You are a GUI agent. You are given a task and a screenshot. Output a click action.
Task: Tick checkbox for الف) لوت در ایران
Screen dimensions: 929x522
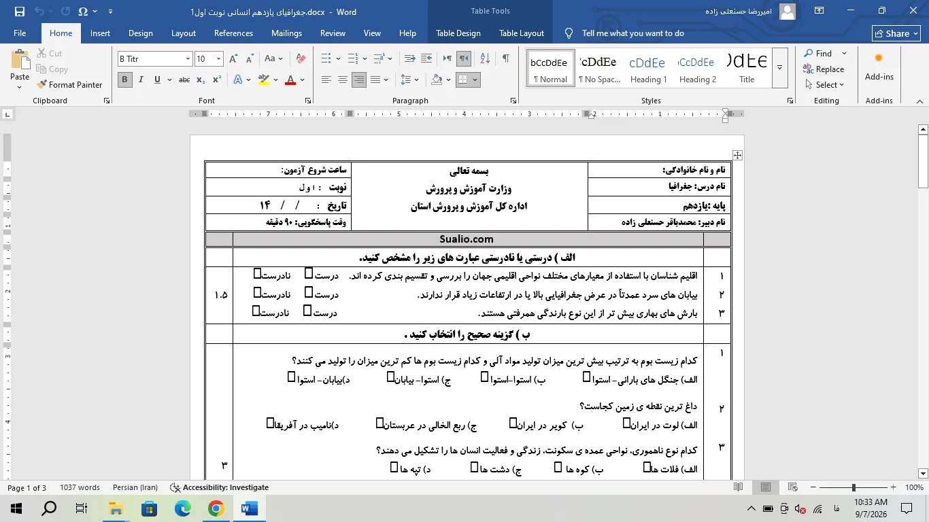(627, 423)
